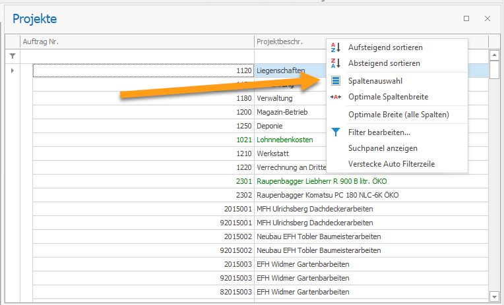Select EFH Widmer row of 92015003
This screenshot has width=504, height=305.
[x=371, y=278]
